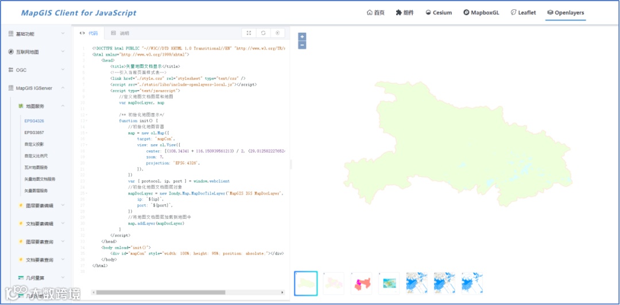Select the Openlayers navigation tab
This screenshot has height=305, width=620.
[x=565, y=13]
